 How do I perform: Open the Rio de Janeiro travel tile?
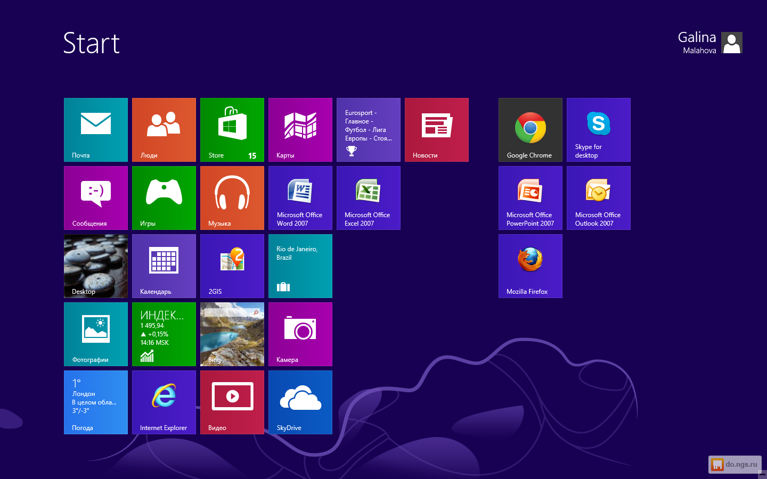(x=300, y=266)
